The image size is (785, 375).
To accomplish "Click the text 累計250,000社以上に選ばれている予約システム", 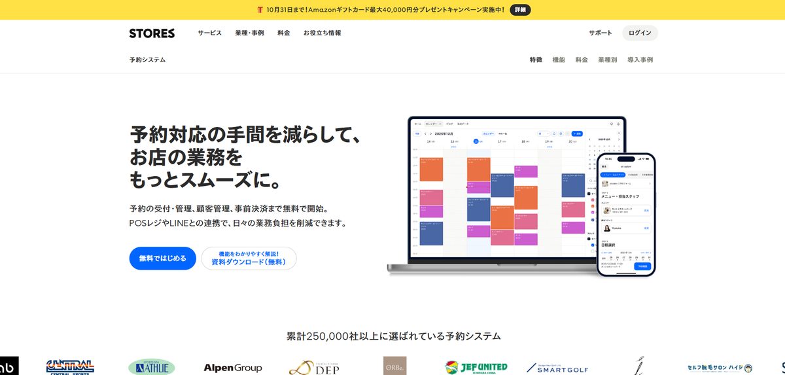I will point(394,336).
